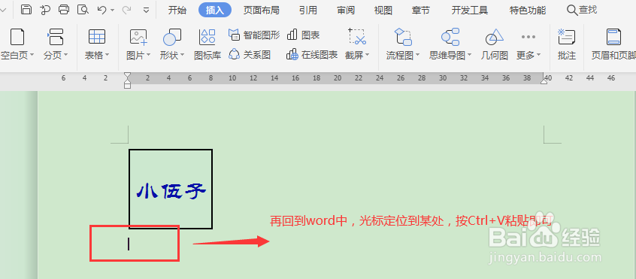
Task: Click the 关系图 relationship diagram button
Action: click(250, 54)
